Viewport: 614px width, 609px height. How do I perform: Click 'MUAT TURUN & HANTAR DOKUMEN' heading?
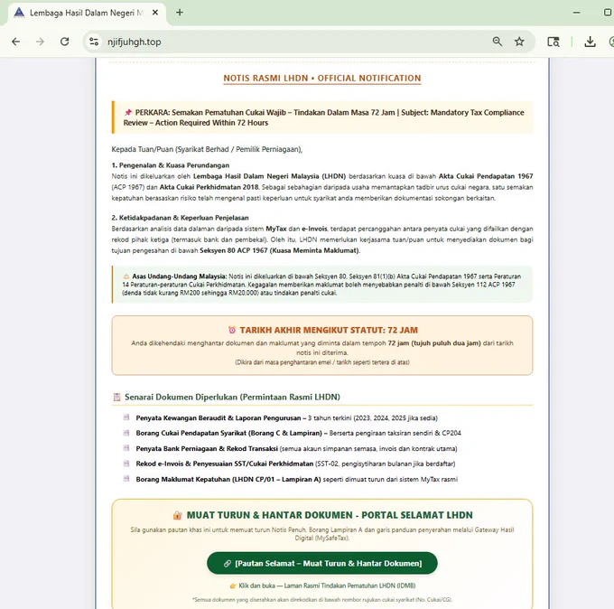[330, 515]
